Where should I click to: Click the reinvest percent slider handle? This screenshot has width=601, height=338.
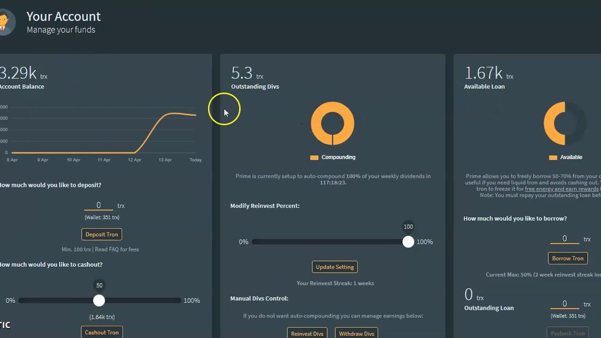pos(408,242)
